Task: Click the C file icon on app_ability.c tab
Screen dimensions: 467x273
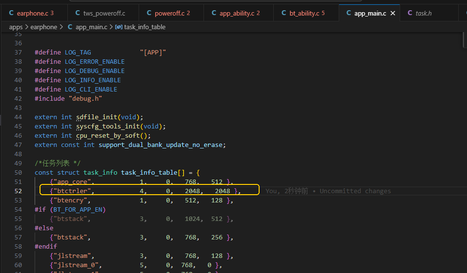Action: coord(214,13)
